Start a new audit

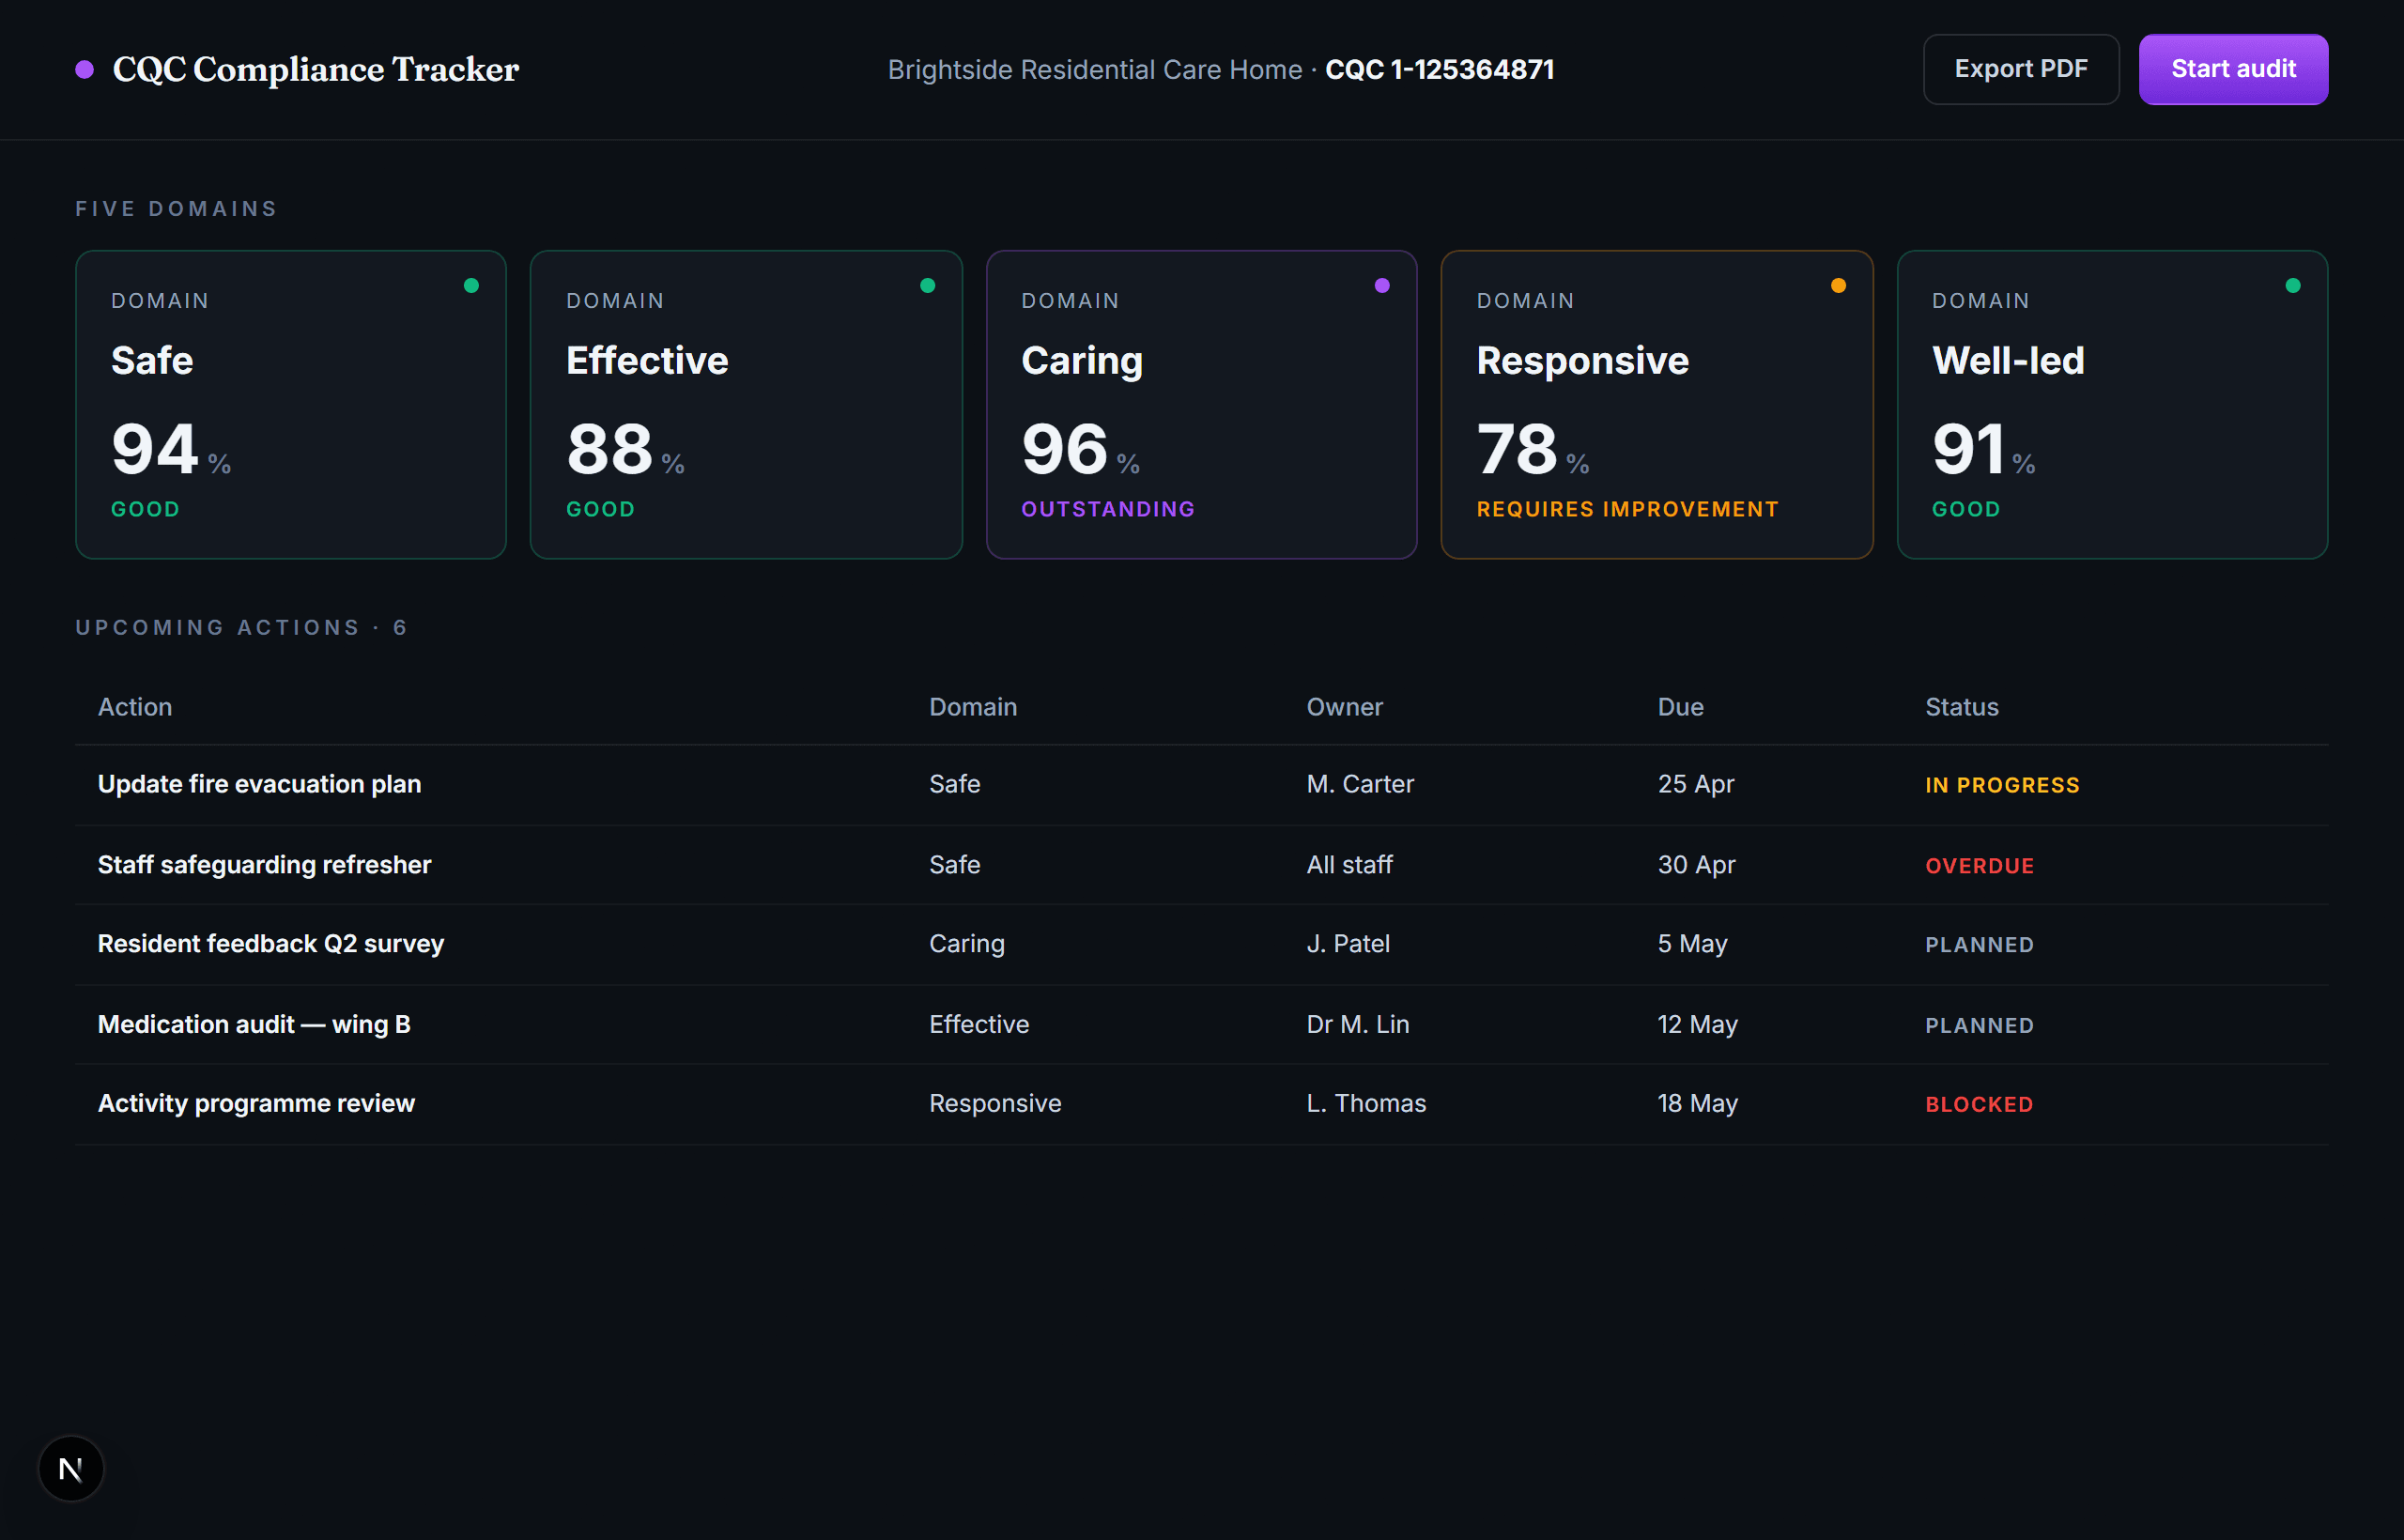point(2233,69)
